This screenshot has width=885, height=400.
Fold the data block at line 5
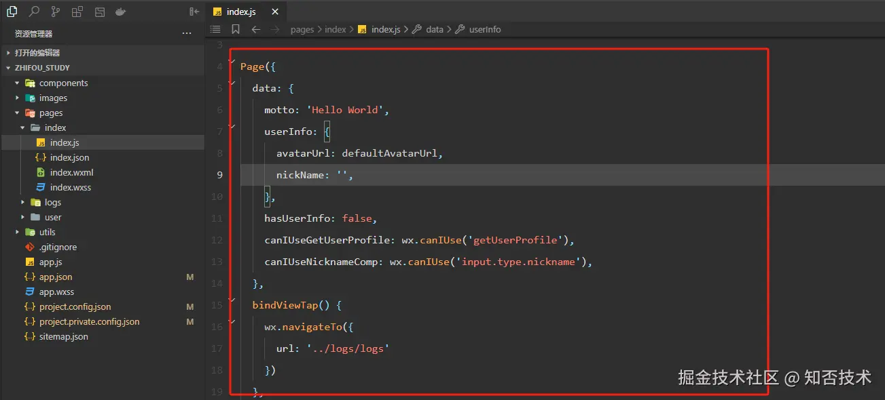point(232,83)
